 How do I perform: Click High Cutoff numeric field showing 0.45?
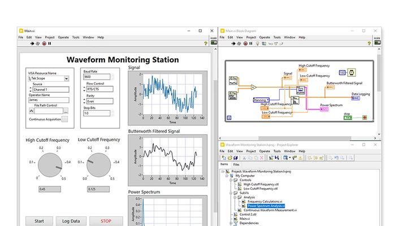(50, 189)
